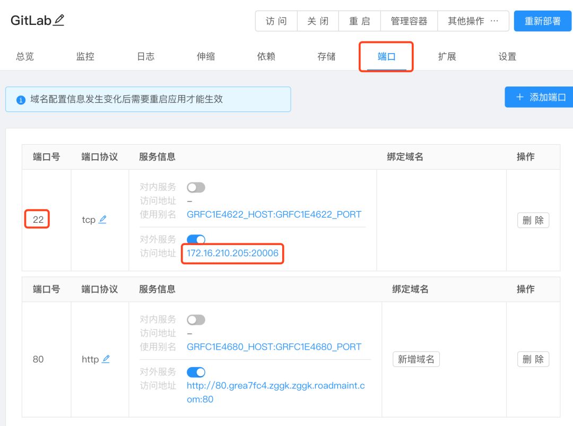Image resolution: width=573 pixels, height=426 pixels.
Task: Open the http://80.grea7fc4 roadmaint access link
Action: (x=275, y=393)
